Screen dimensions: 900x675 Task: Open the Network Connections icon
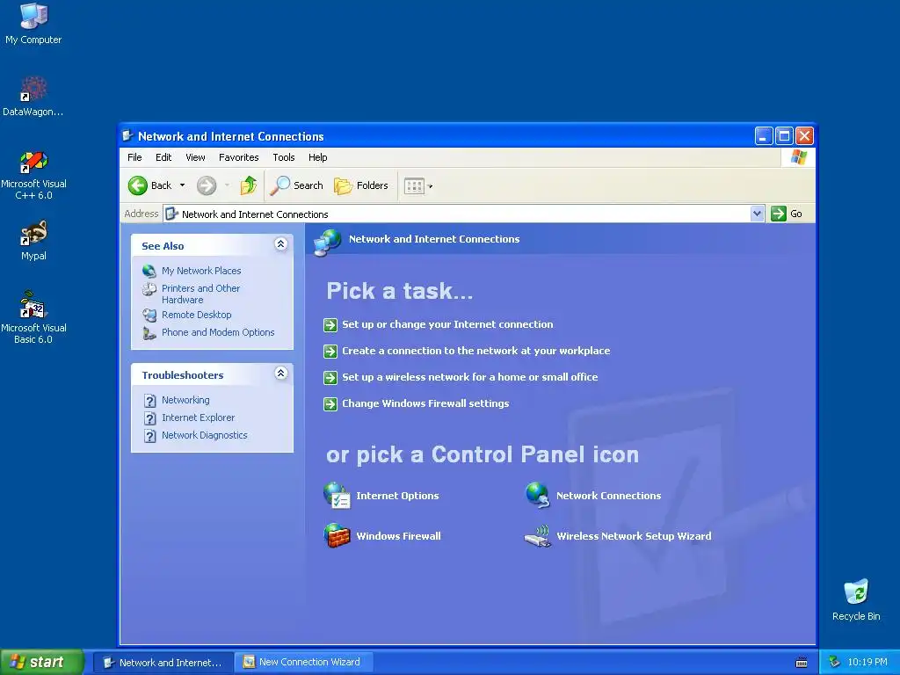537,496
